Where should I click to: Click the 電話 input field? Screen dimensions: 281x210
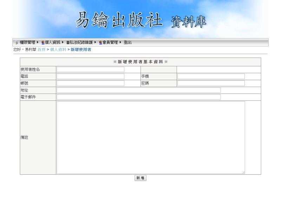(x=90, y=76)
